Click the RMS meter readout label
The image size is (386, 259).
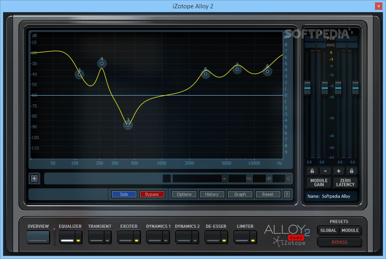coord(331,45)
